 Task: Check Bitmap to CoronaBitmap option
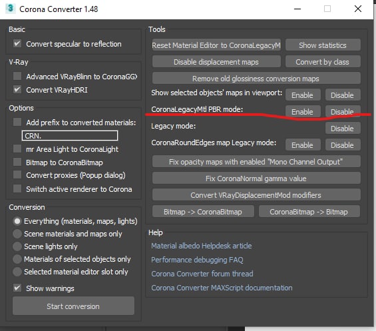click(17, 162)
